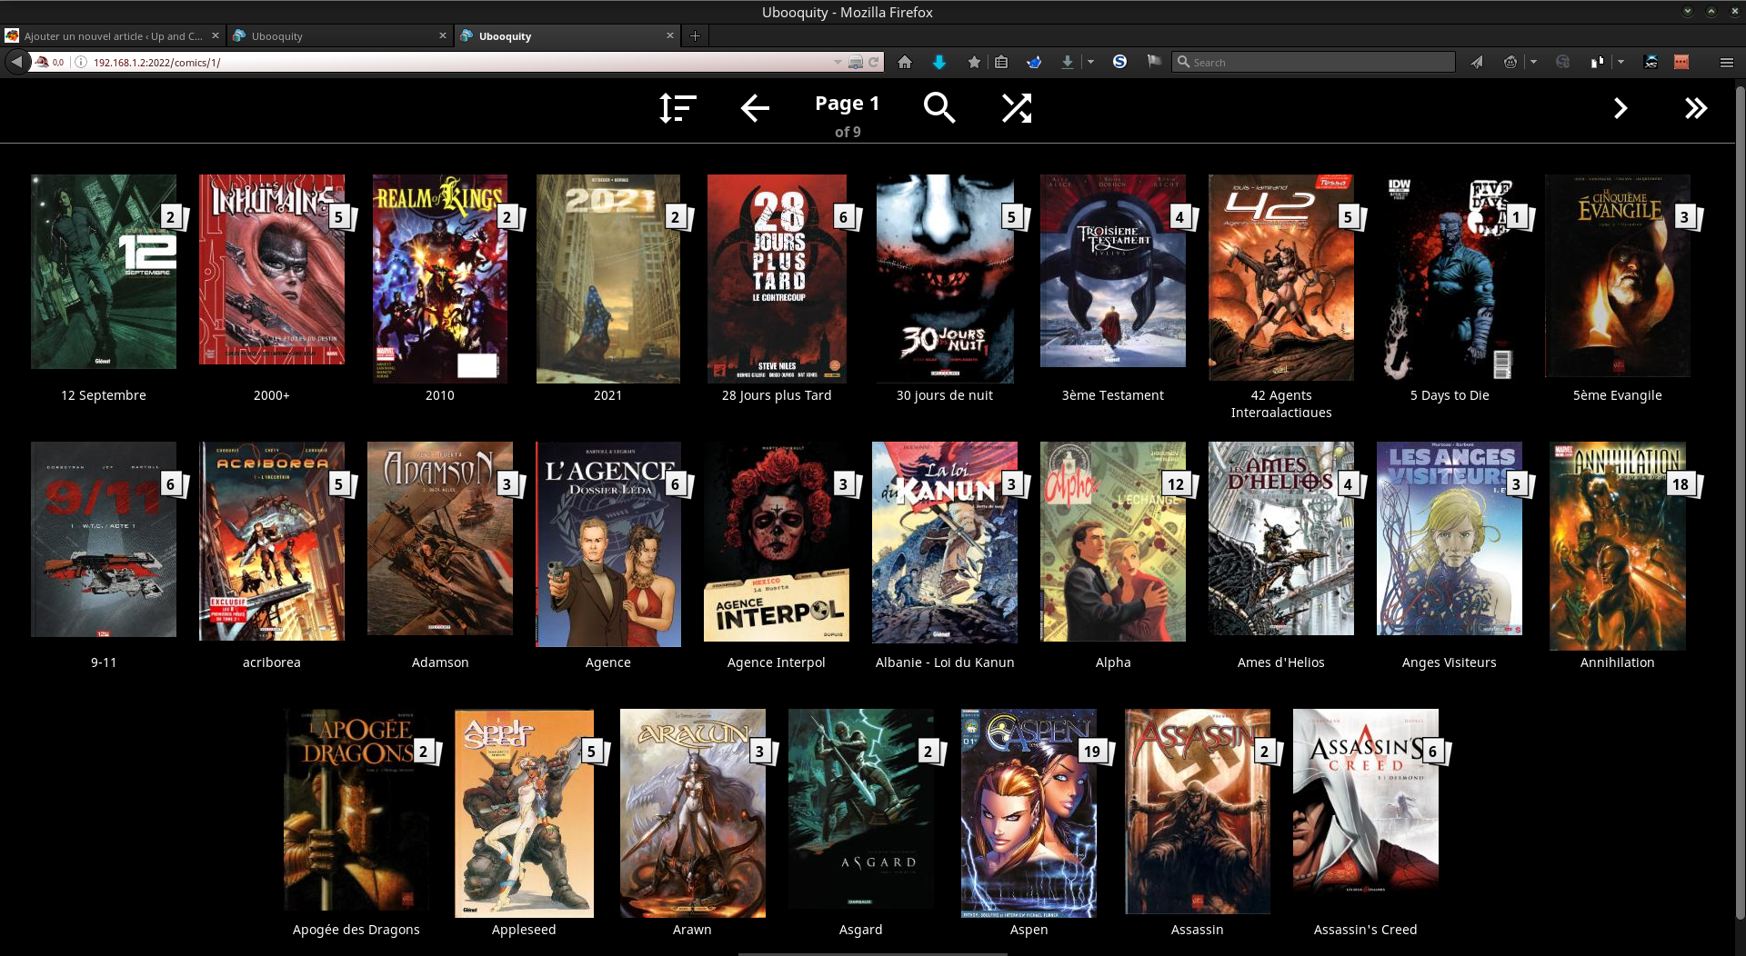The width and height of the screenshot is (1746, 956).
Task: Open the 42 Agents Intergalactiques cover
Action: pos(1281,277)
